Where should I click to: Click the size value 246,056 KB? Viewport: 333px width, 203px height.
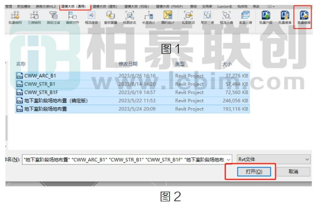coord(235,101)
